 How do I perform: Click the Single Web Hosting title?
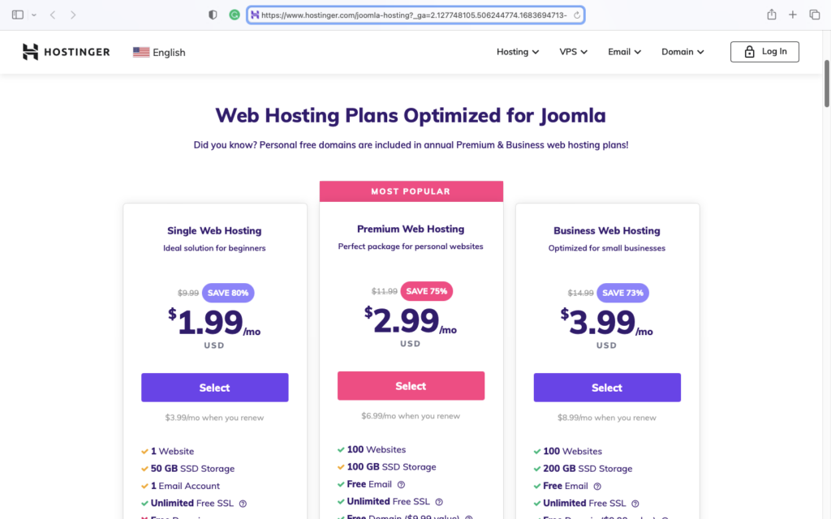pyautogui.click(x=214, y=231)
